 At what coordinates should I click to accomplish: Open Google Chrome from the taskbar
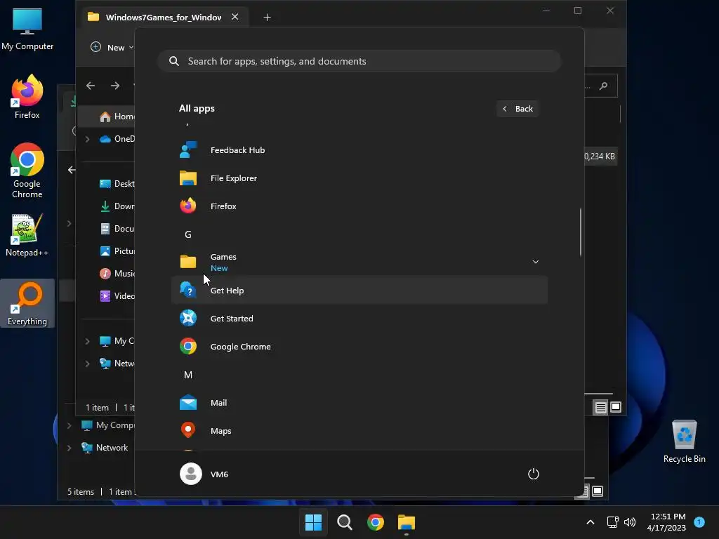tap(375, 522)
